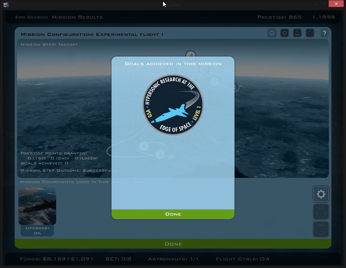346x268 pixels.
Task: Click the wide Done bar below mission components
Action: click(x=173, y=244)
